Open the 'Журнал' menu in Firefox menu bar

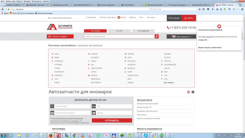(20, 1)
